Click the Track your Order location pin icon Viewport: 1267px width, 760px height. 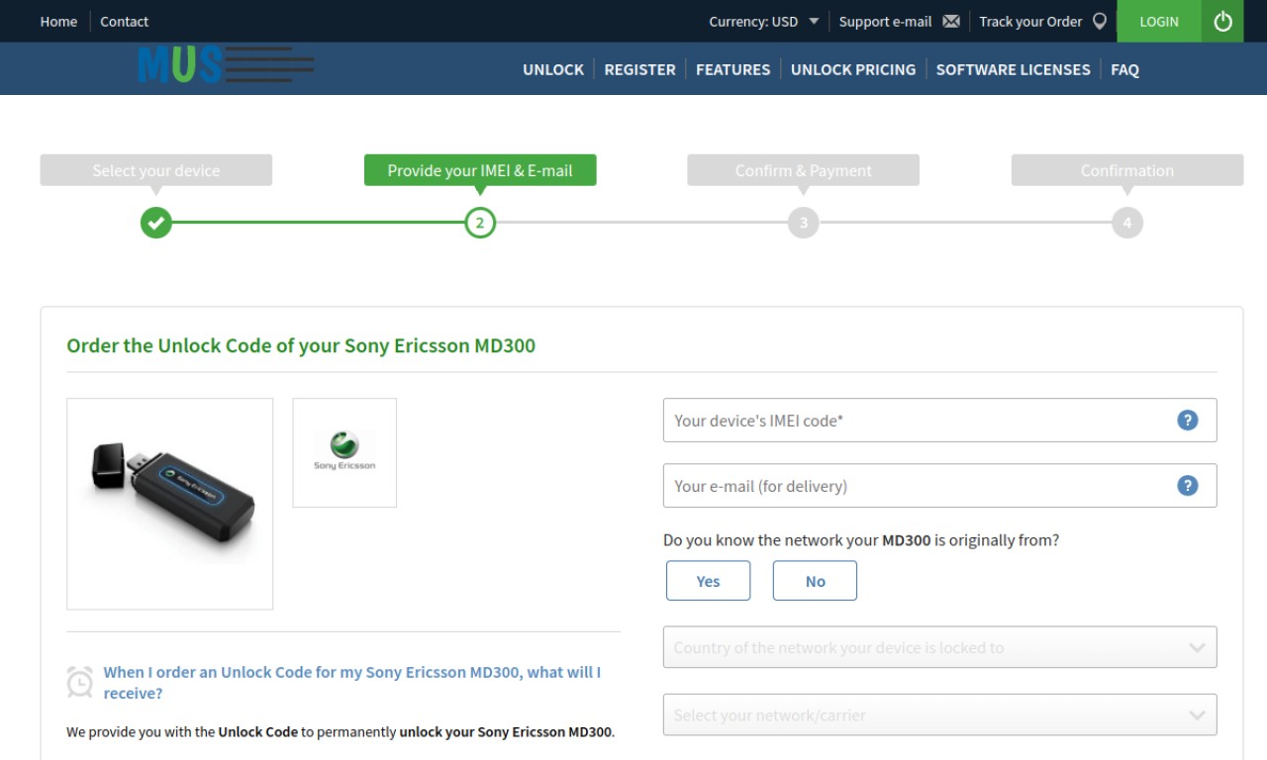coord(1099,21)
